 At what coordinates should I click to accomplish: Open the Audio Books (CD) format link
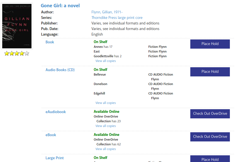coord(60,70)
